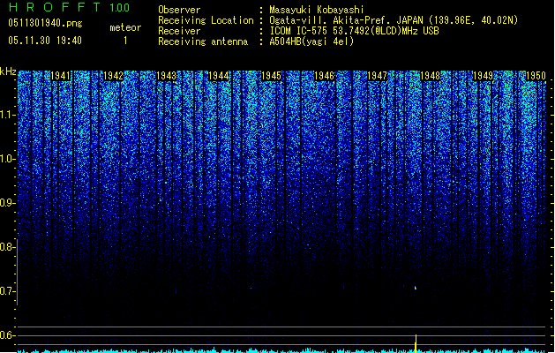Screen dimensions: 555x353
Task: Click the 0.6 kHz axis tick label
Action: pos(7,335)
